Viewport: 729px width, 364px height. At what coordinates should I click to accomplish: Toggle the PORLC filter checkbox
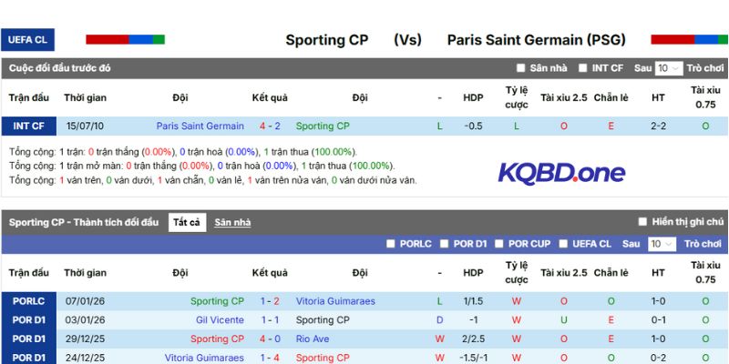[x=391, y=244]
